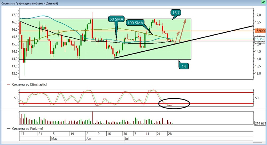Click date 5 above the May label

53,134
